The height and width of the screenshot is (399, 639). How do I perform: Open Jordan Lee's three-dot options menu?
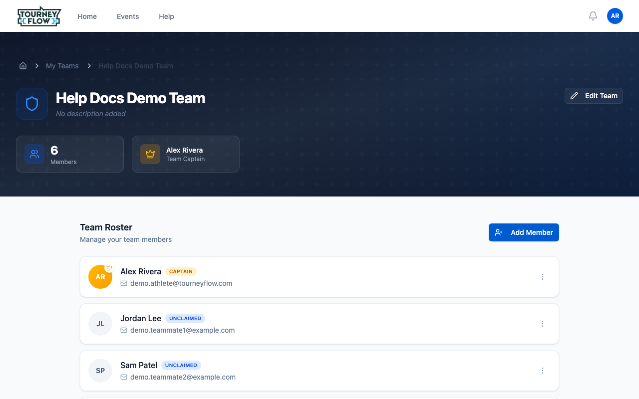click(543, 324)
